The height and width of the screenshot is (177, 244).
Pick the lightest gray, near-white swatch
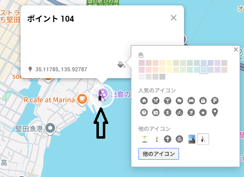click(x=142, y=77)
